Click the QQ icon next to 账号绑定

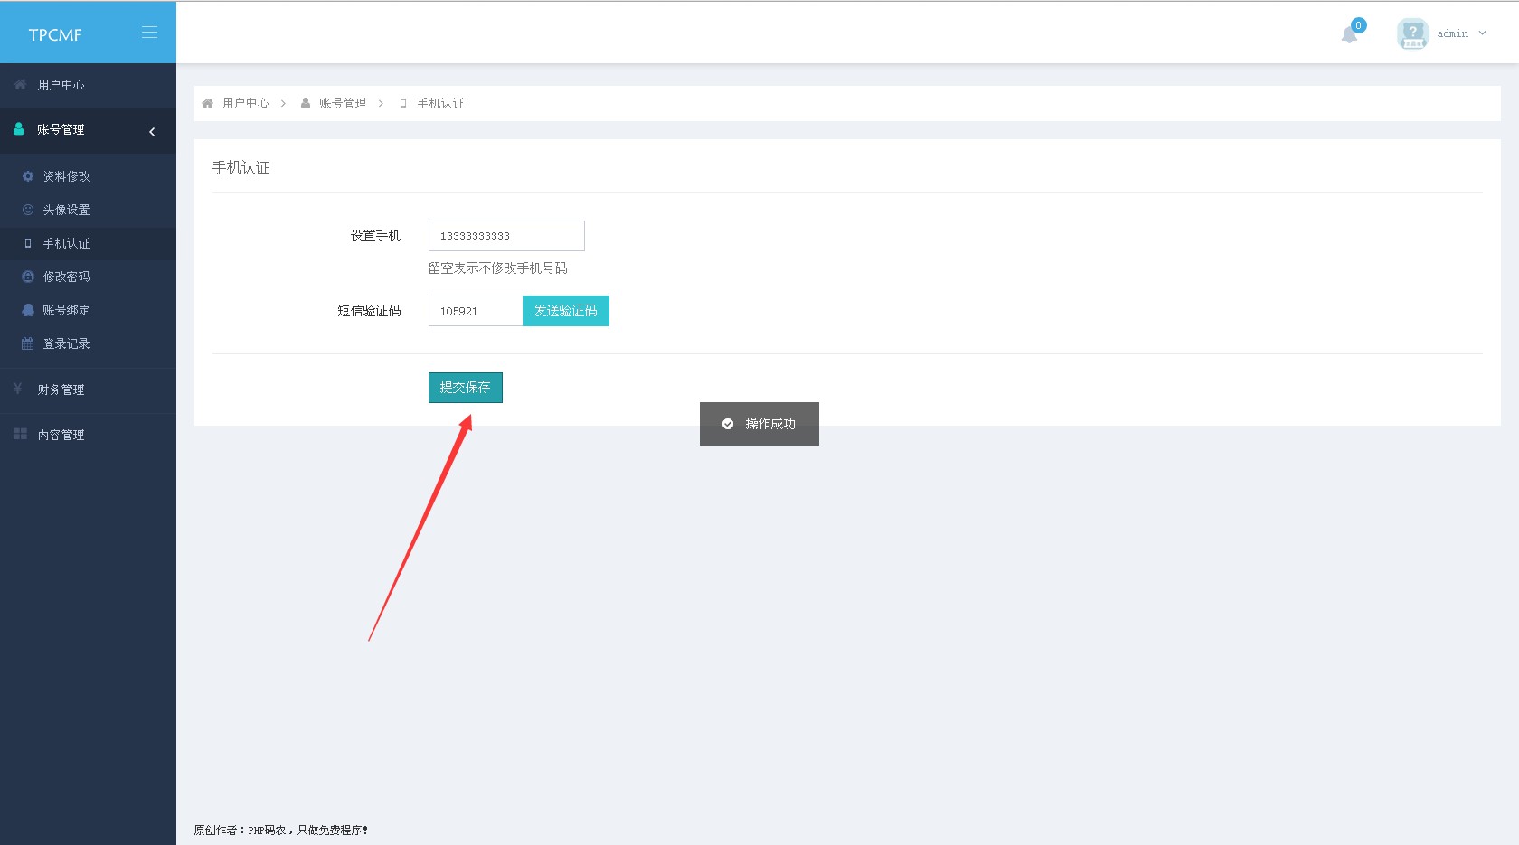click(x=28, y=310)
